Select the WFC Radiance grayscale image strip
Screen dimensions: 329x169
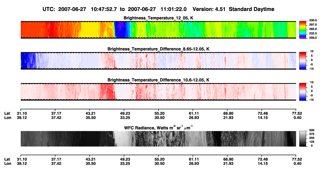click(158, 139)
